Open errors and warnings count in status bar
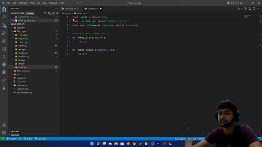Screen dimensions: 262x147 [28, 139]
